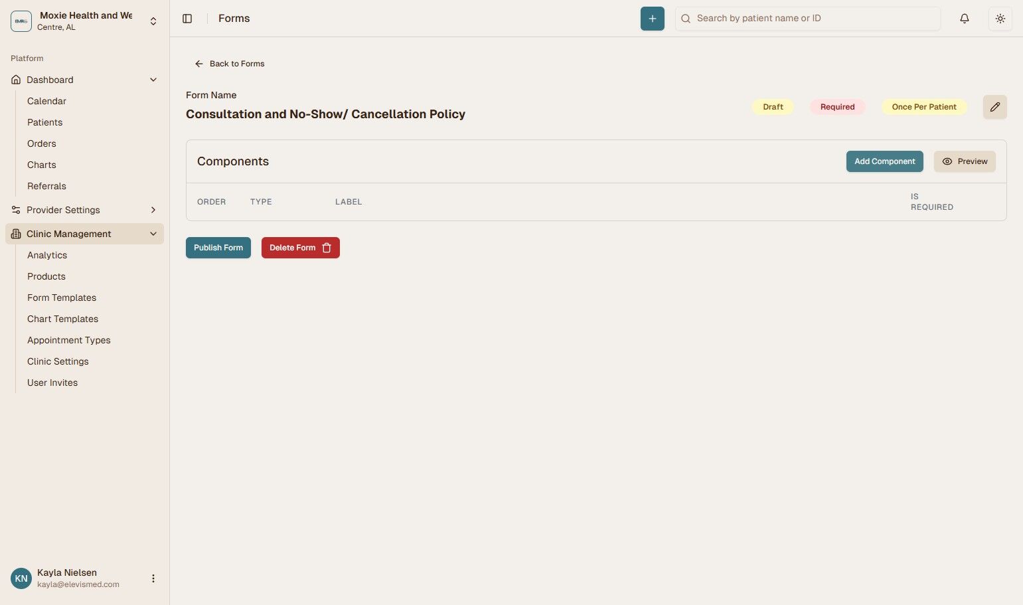
Task: Collapse the Dashboard section chevron
Action: tap(153, 79)
